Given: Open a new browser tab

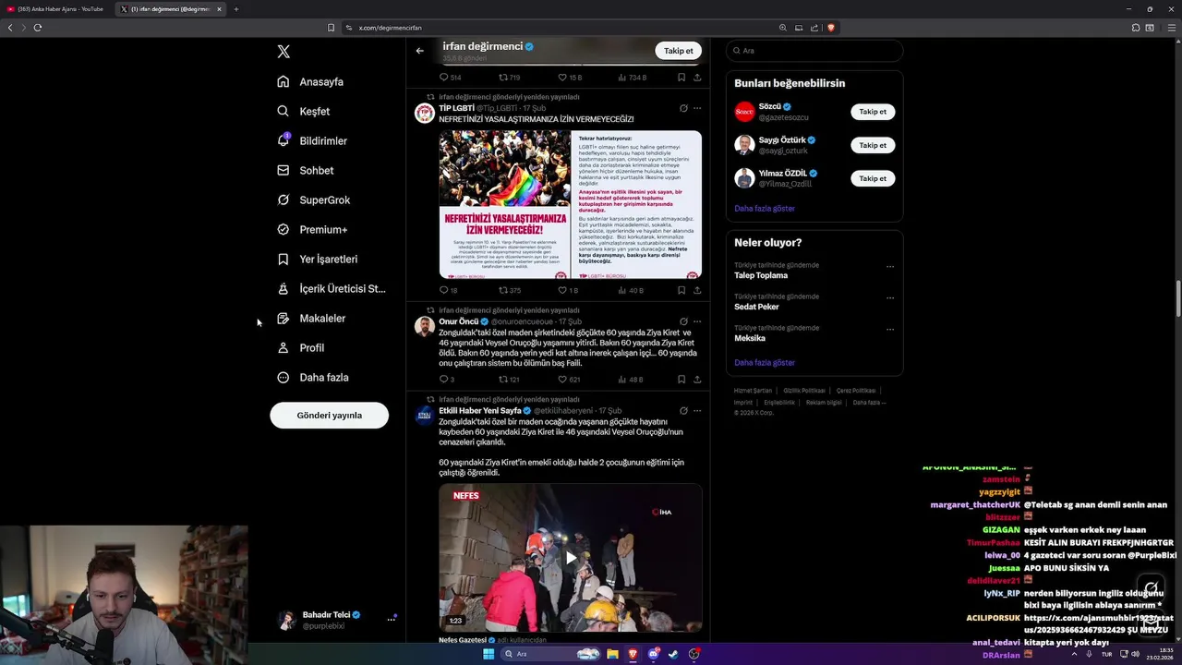Looking at the screenshot, I should tap(236, 9).
